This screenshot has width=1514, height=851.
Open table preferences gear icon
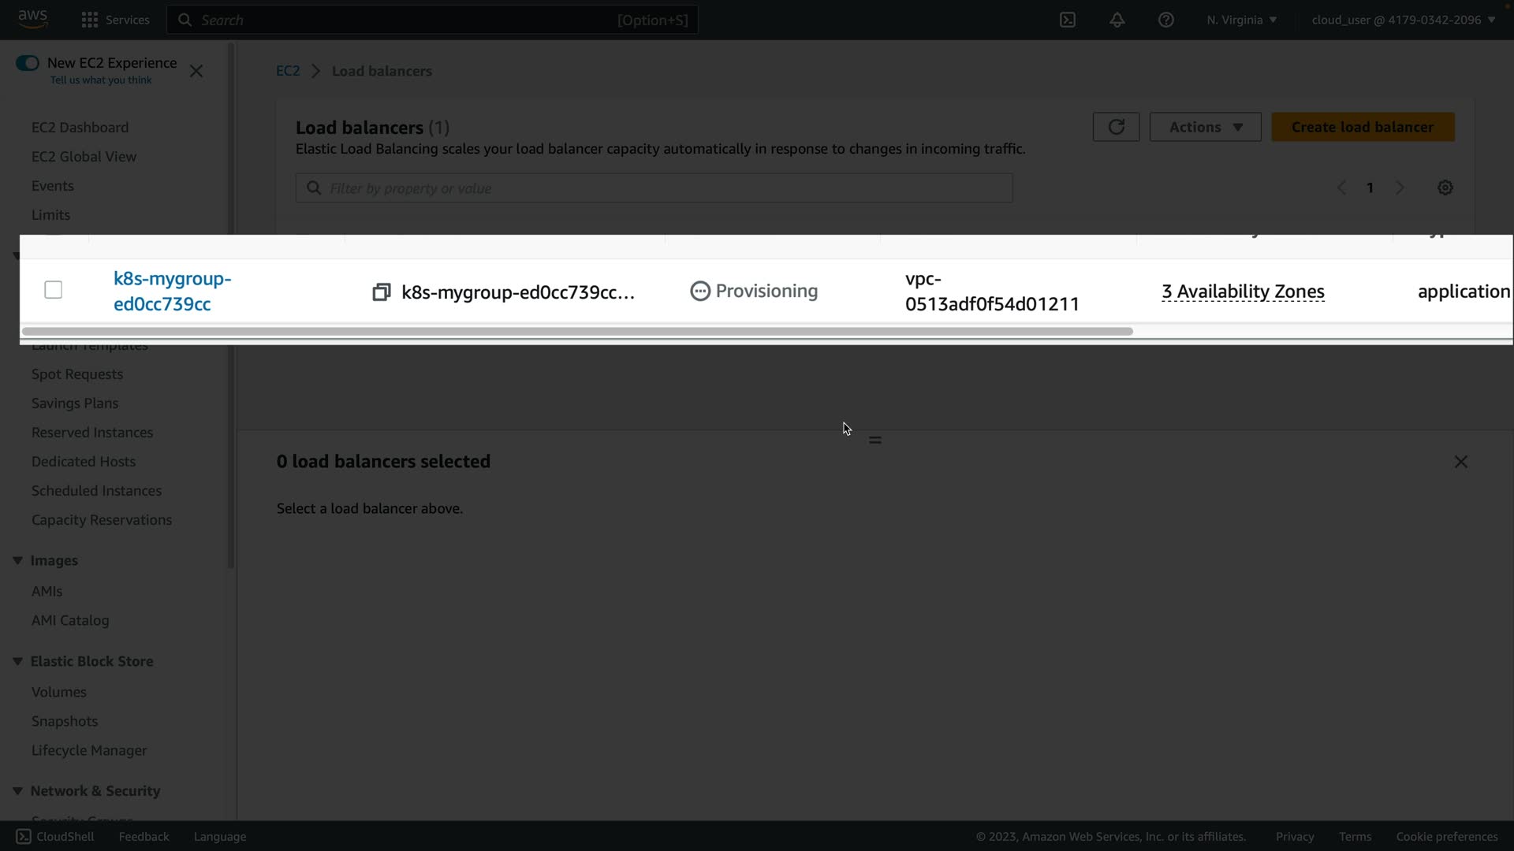pyautogui.click(x=1445, y=188)
